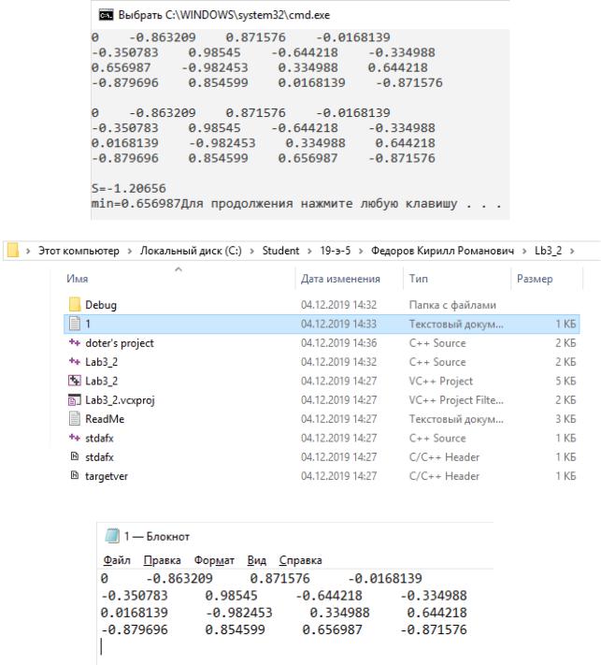The height and width of the screenshot is (665, 601).
Task: Click VC++ Project Lab3_2 file icon
Action: tap(74, 381)
